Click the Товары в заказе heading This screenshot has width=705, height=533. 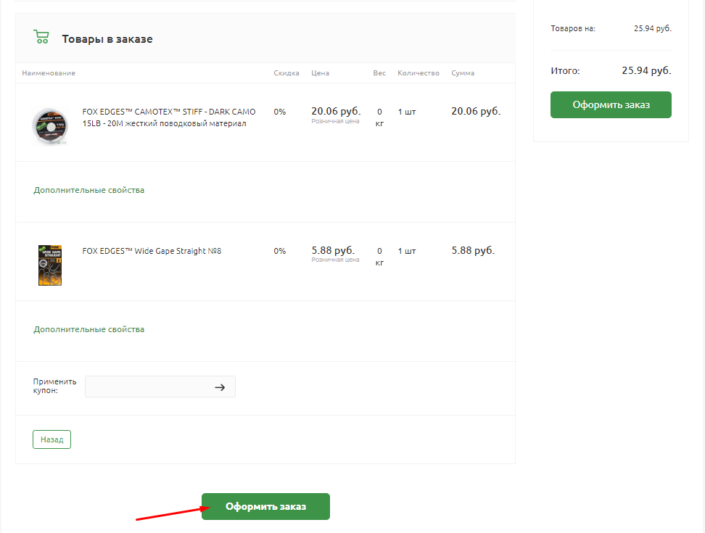(107, 39)
